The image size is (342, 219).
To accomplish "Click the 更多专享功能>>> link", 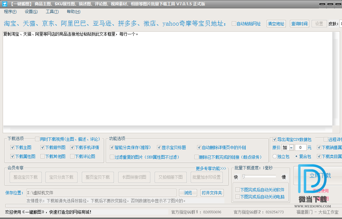I will point(211,168).
